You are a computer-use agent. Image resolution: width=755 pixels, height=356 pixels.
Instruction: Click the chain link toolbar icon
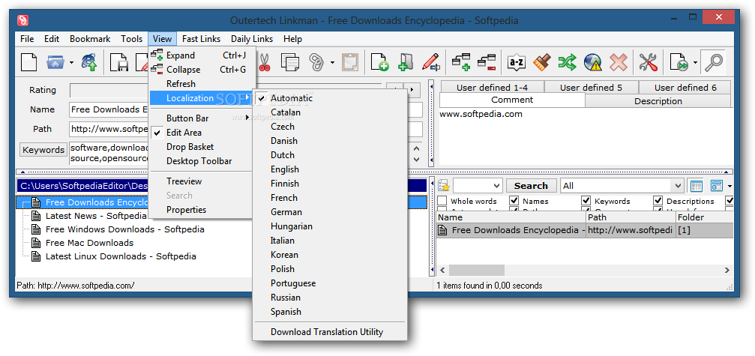316,62
